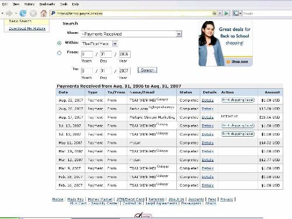Image resolution: width=292 pixels, height=219 pixels.
Task: Open the back-forward history dropdown arrow
Action: pos(16,13)
